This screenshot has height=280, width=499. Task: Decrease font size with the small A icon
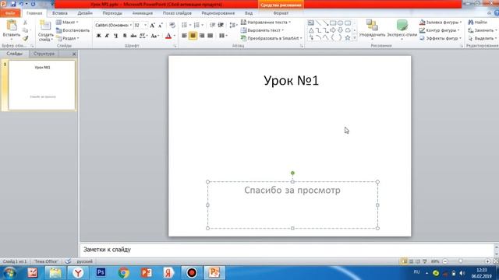click(x=161, y=25)
